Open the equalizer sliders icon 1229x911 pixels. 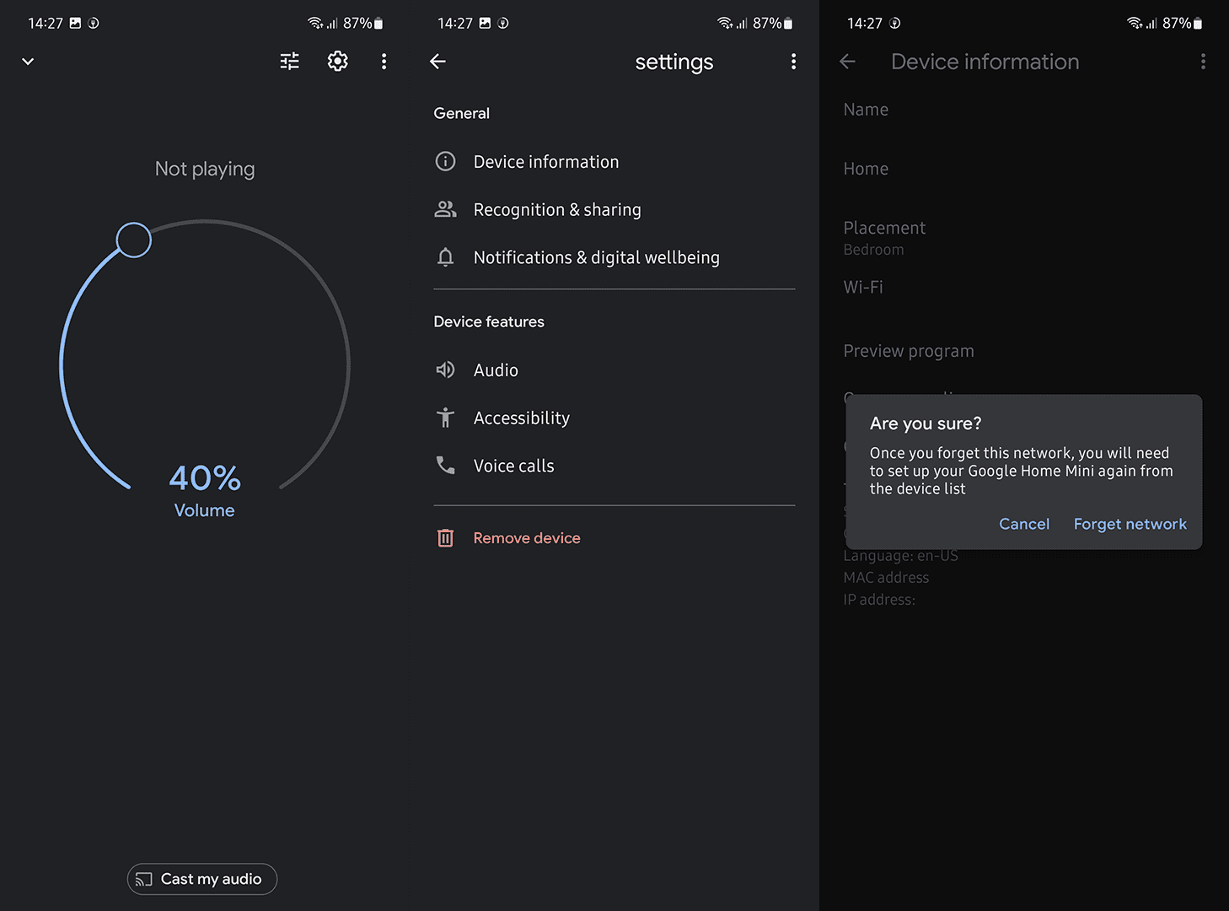coord(289,61)
